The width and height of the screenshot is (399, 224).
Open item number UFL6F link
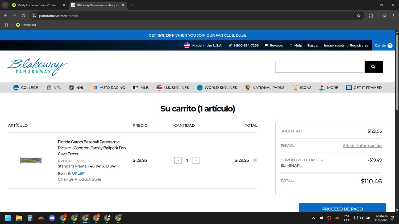click(x=78, y=173)
